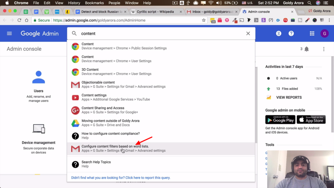
Task: Reload the page with the refresh icon
Action: tap(19, 20)
